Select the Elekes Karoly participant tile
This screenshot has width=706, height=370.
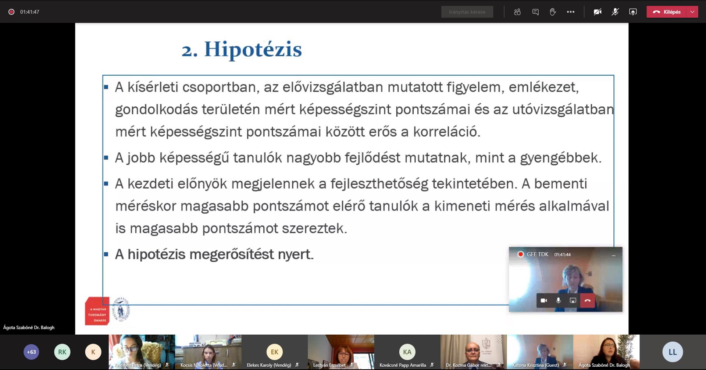tap(274, 352)
